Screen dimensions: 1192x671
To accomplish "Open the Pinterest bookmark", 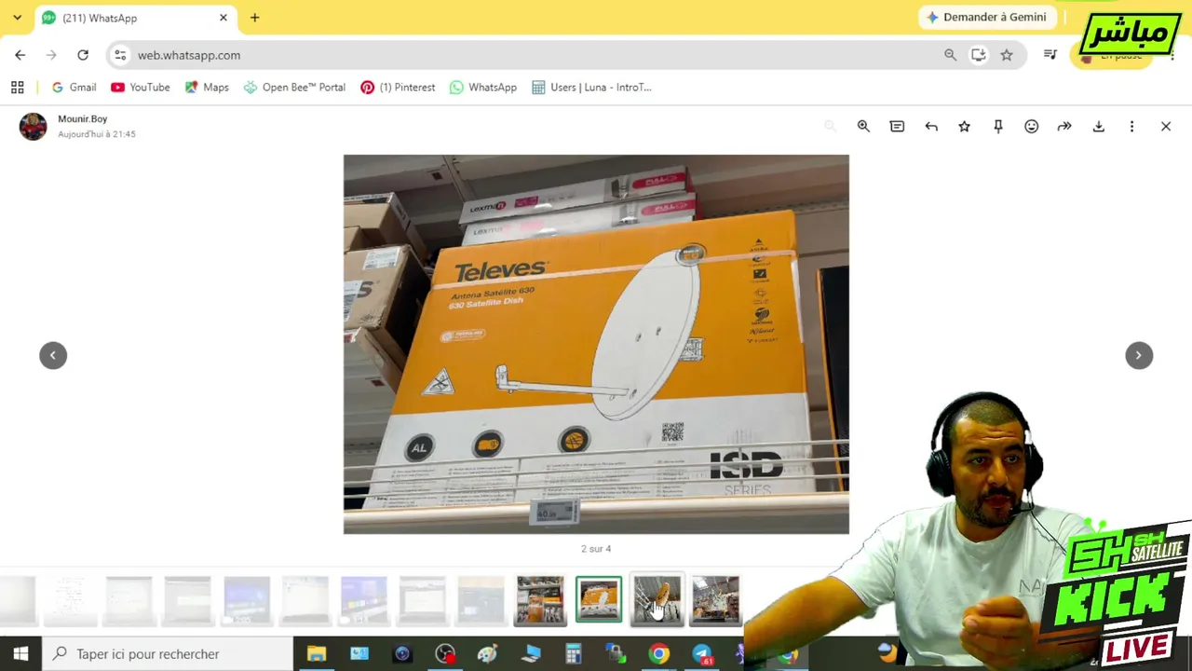I will click(x=398, y=88).
